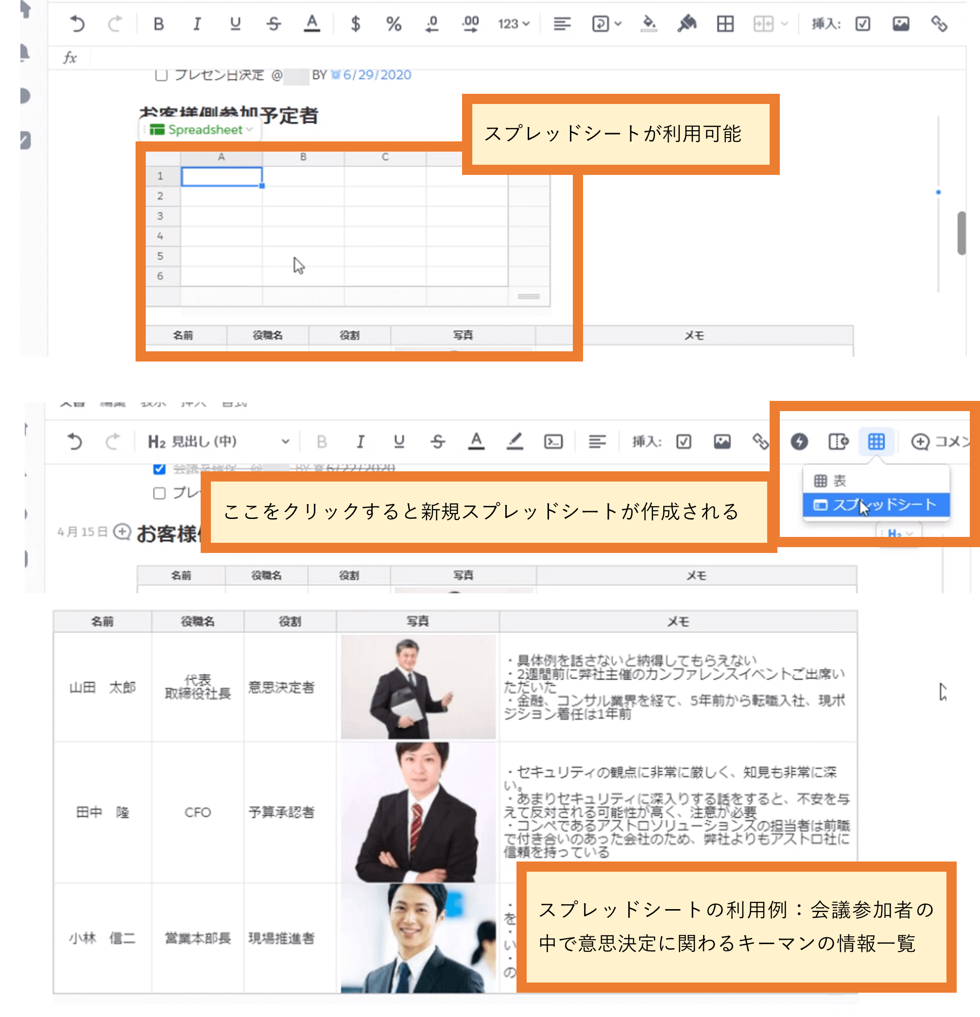Check the プレゼン日決定 task checkbox

click(x=161, y=75)
